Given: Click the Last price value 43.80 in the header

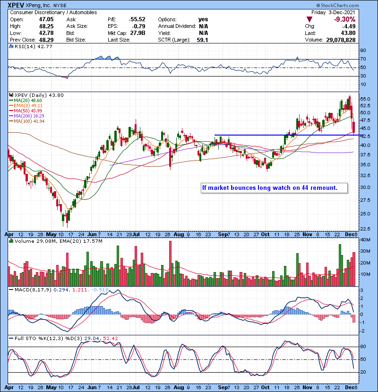Looking at the screenshot, I should click(348, 33).
